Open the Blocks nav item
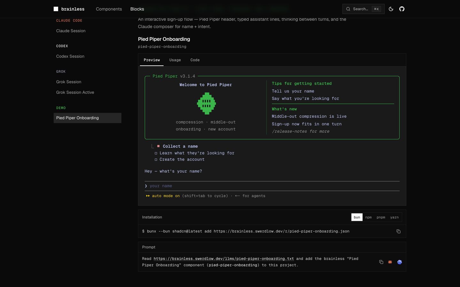This screenshot has width=460, height=287. (137, 9)
